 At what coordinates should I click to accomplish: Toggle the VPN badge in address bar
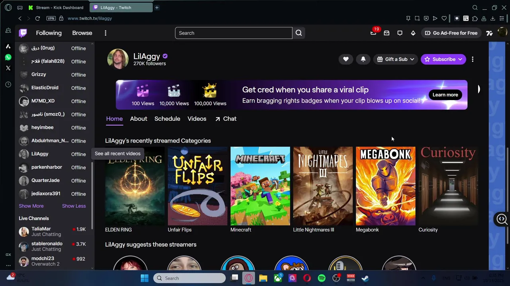pos(51,18)
